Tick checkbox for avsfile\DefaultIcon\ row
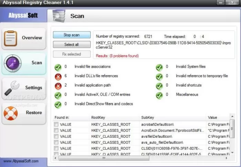The image size is (241, 167). (x=56, y=136)
